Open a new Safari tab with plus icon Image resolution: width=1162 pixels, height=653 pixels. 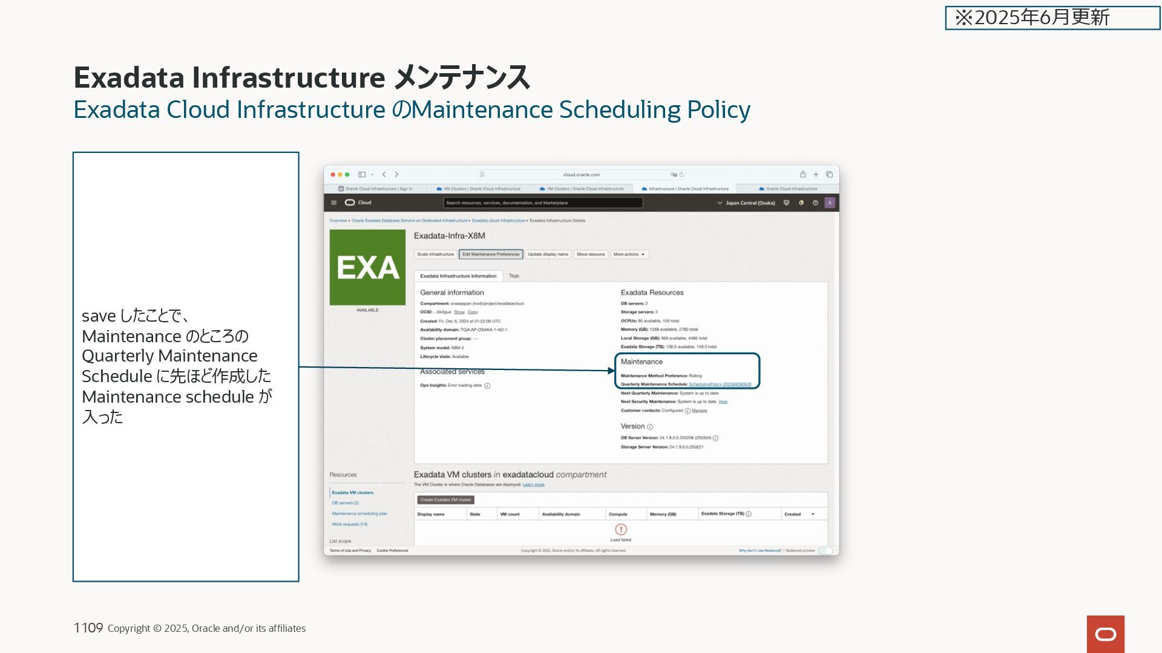816,175
